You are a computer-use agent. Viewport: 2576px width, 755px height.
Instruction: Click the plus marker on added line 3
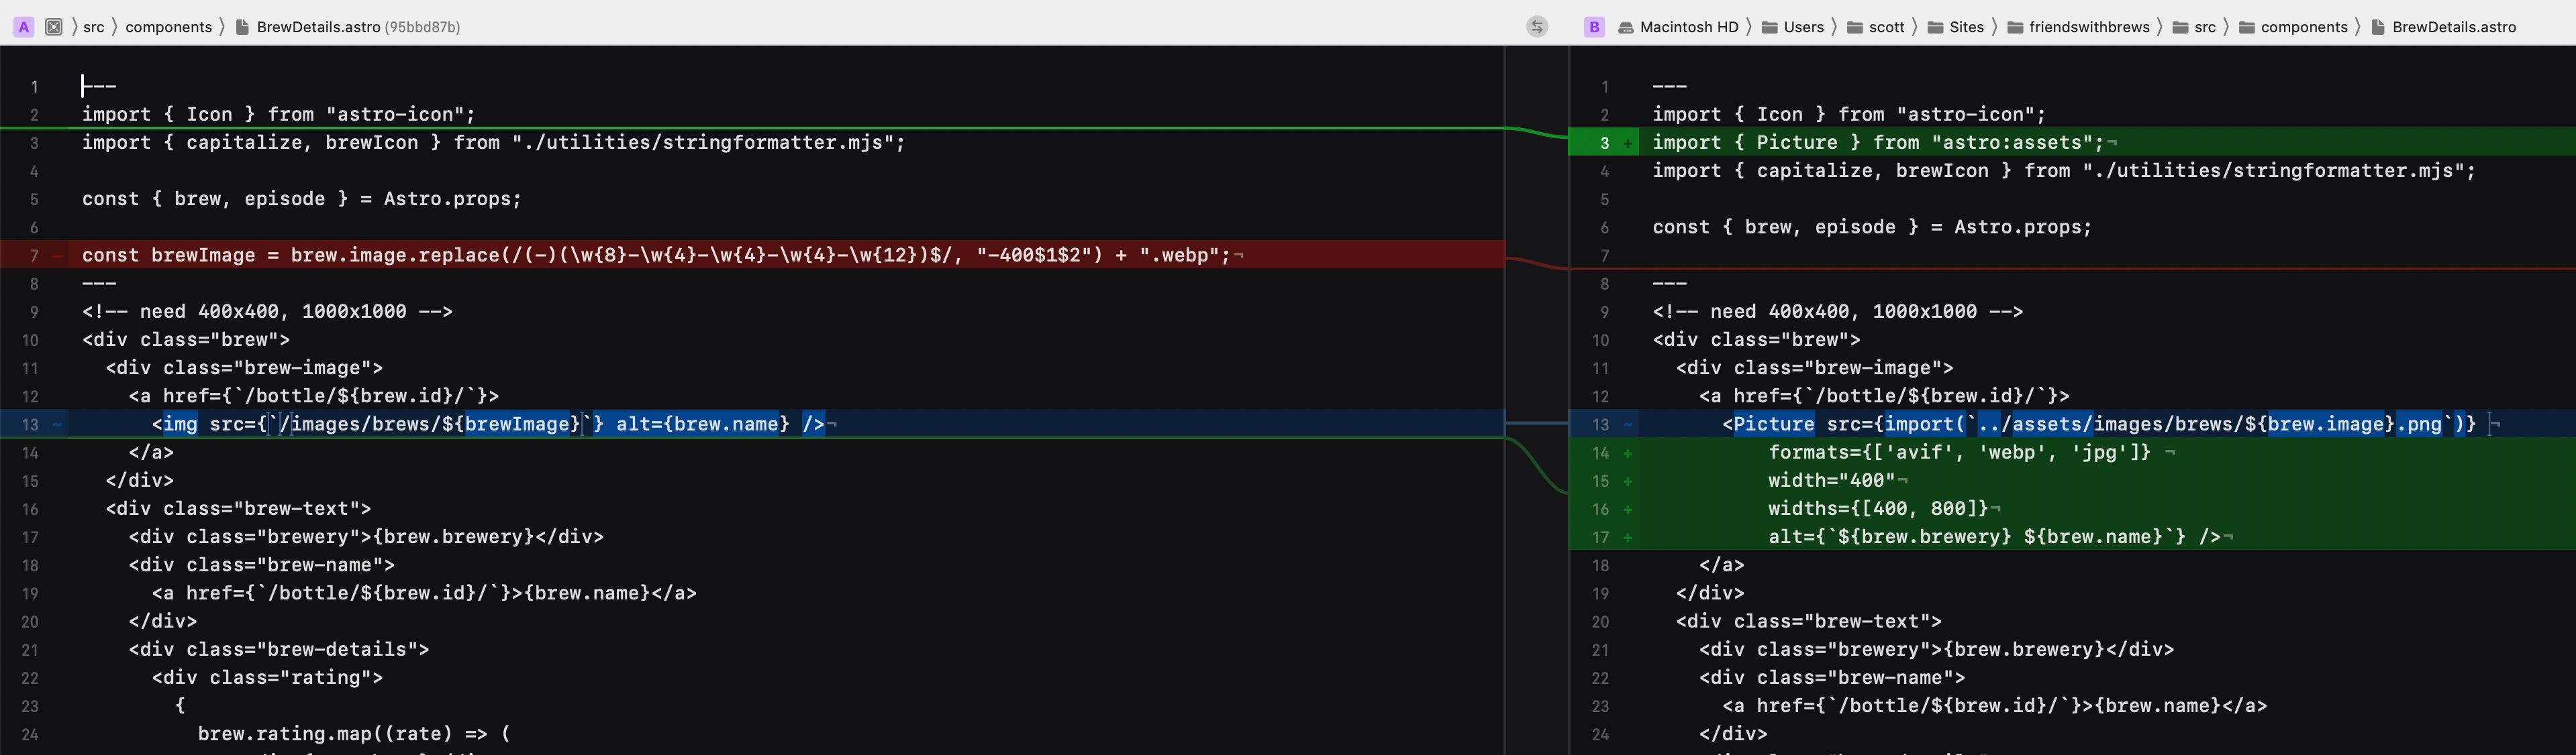(x=1628, y=143)
